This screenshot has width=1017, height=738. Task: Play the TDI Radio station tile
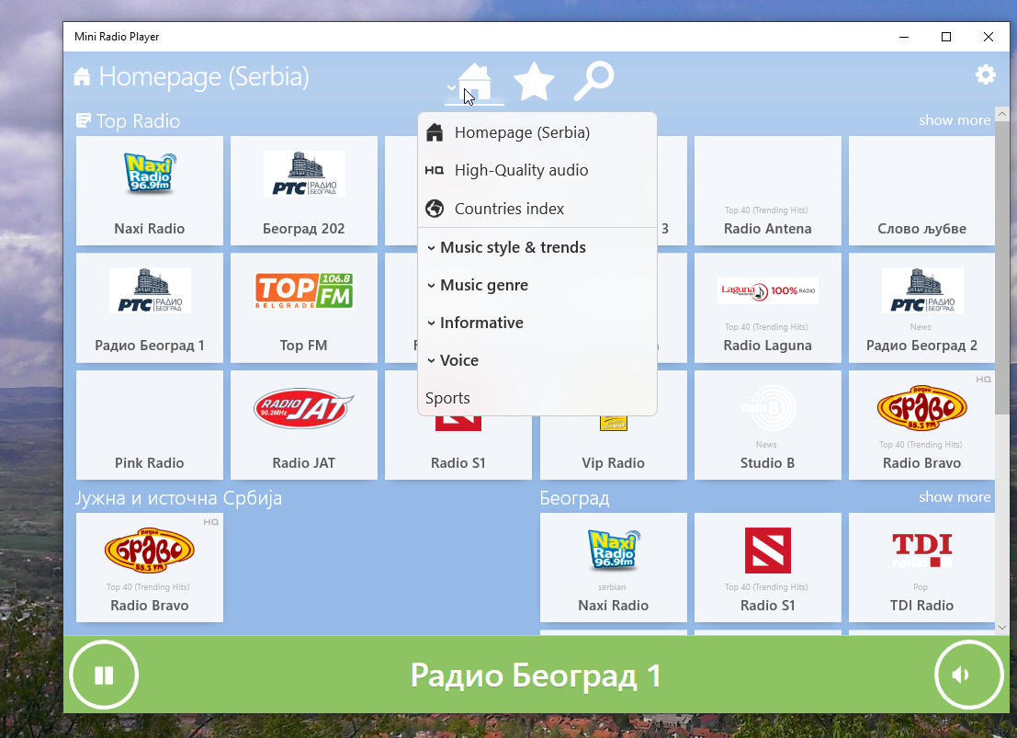pyautogui.click(x=921, y=567)
